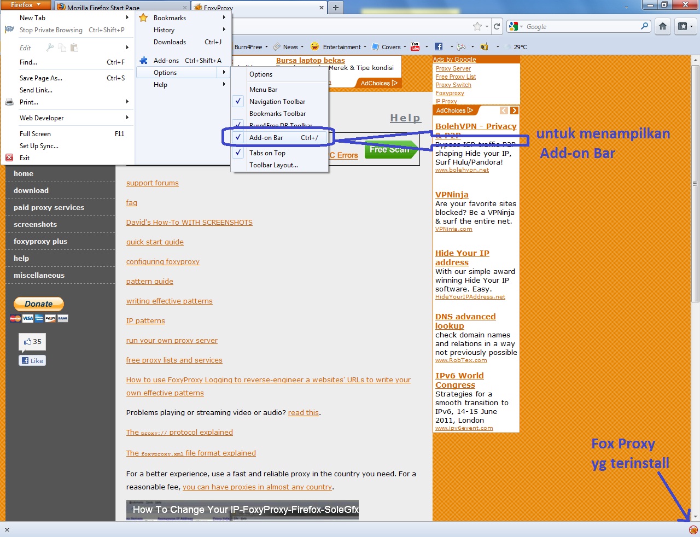The height and width of the screenshot is (537, 700).
Task: Toggle the Add-on Bar option
Action: (279, 138)
